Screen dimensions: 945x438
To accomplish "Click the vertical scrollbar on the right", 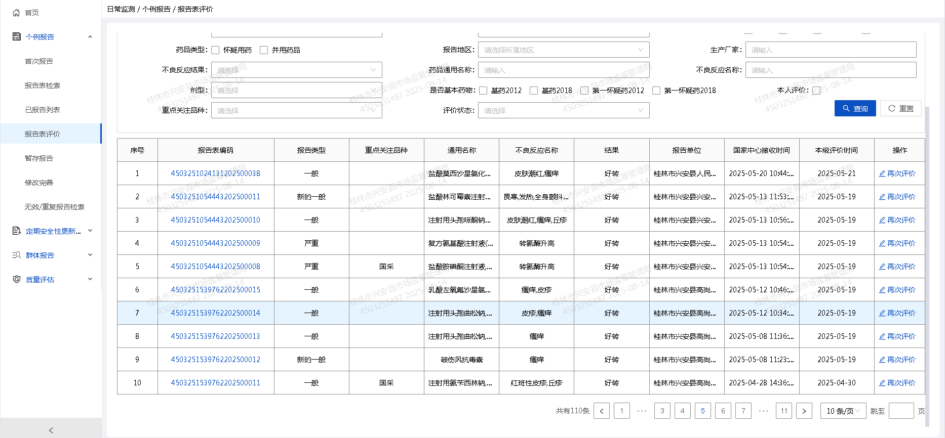I will tap(927, 253).
